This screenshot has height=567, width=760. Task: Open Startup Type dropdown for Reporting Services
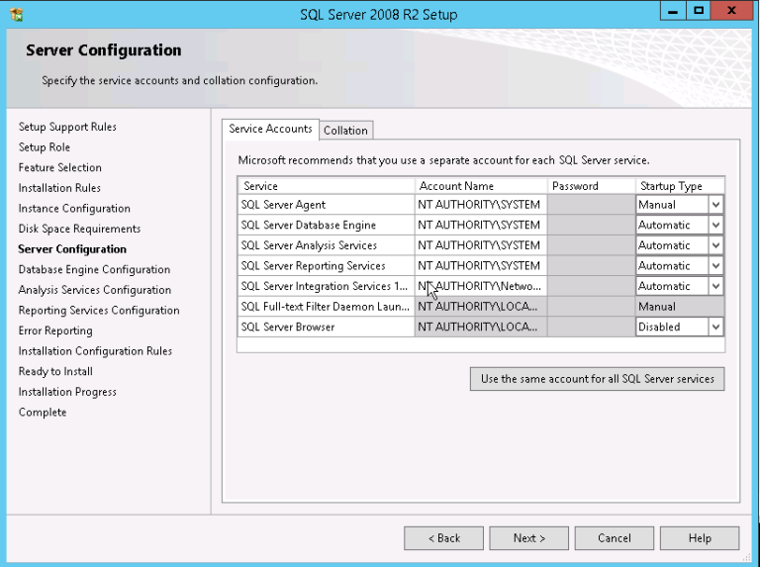pyautogui.click(x=715, y=265)
